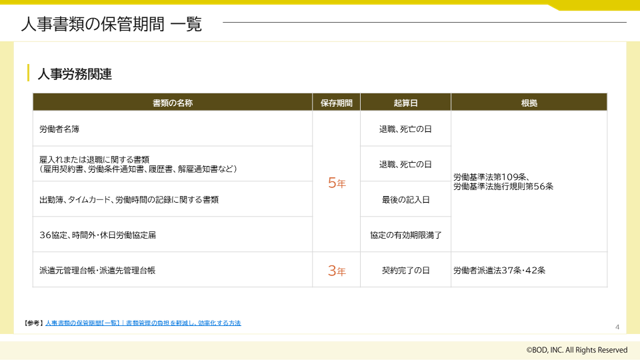The width and height of the screenshot is (640, 360).
Task: Click the orange 5年 retention period
Action: tap(337, 183)
